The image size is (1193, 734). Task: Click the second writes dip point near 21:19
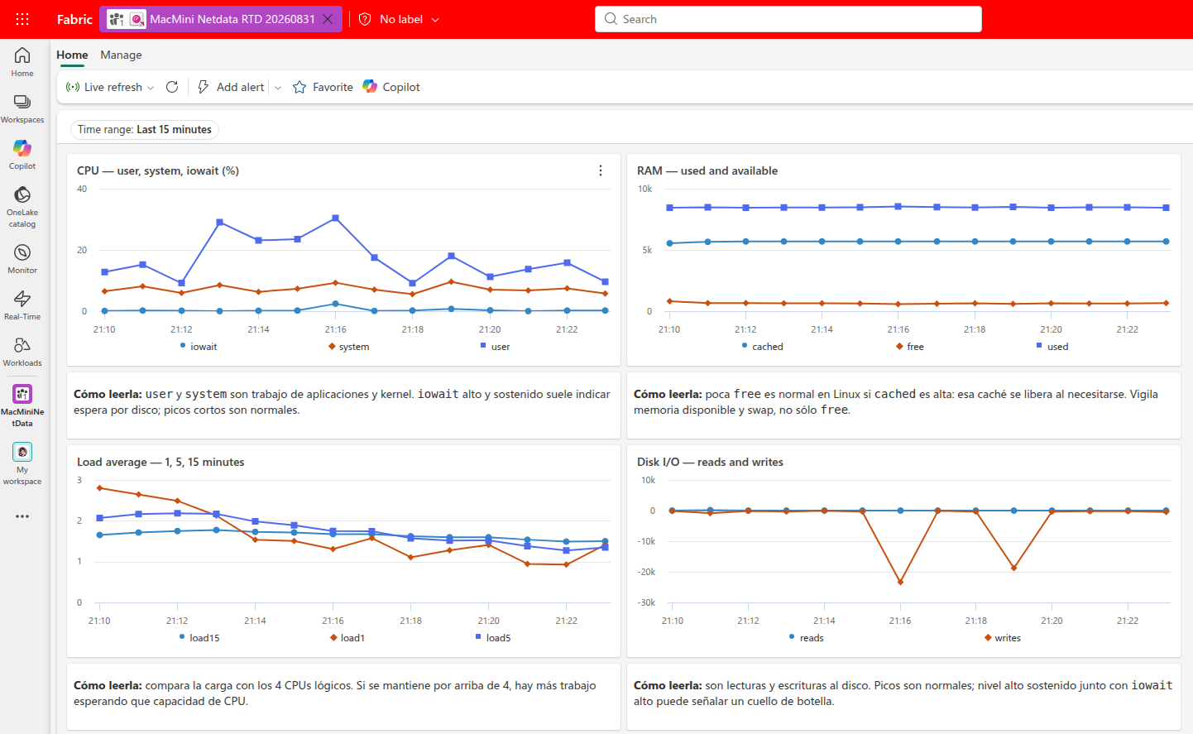[x=1013, y=568]
